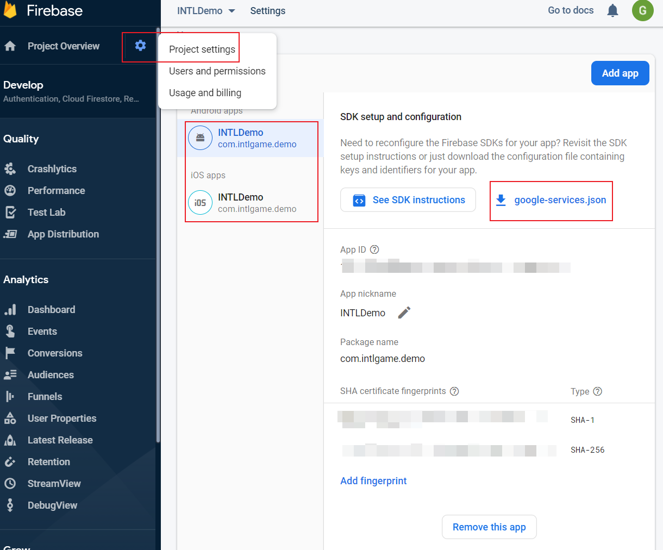Click the notifications bell icon
The height and width of the screenshot is (550, 663).
(612, 10)
